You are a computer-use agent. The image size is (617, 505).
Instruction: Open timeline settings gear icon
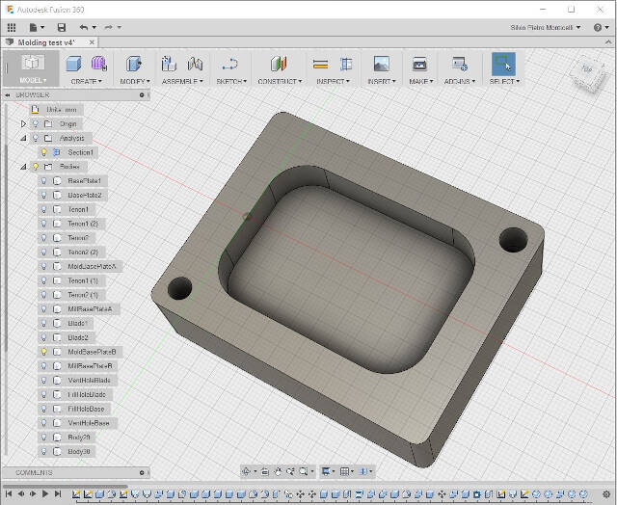[606, 493]
